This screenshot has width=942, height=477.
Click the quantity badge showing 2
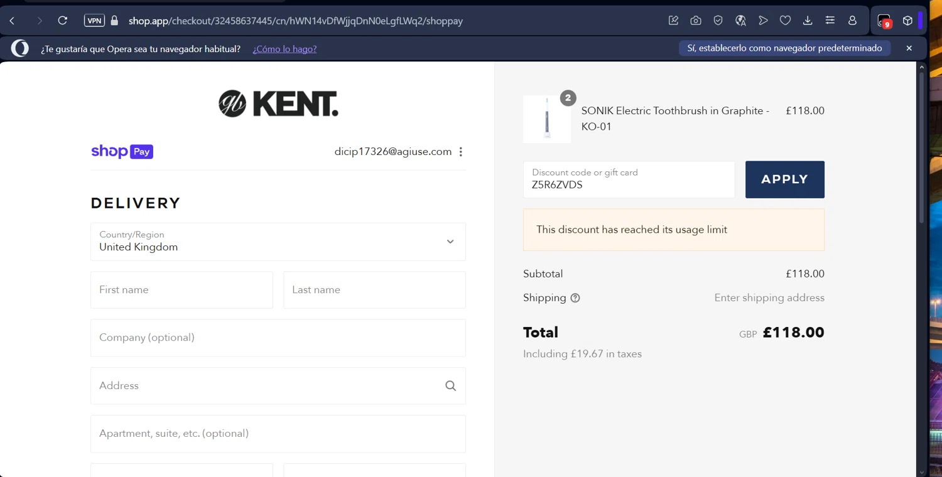568,98
